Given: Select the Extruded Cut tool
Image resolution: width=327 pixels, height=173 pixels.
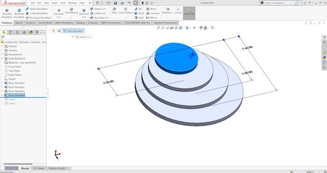Looking at the screenshot, I should pyautogui.click(x=59, y=13).
